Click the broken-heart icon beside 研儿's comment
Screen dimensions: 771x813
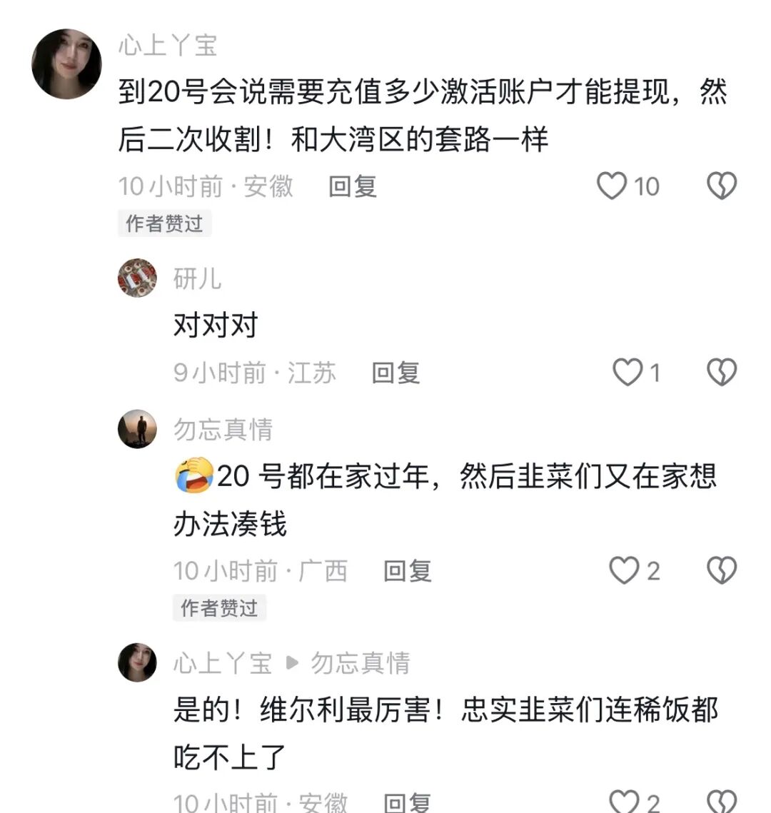tap(720, 372)
